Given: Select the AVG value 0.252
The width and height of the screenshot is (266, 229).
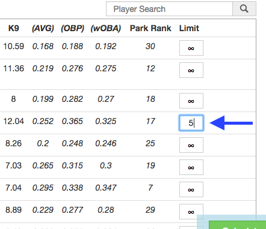Looking at the screenshot, I should [43, 121].
